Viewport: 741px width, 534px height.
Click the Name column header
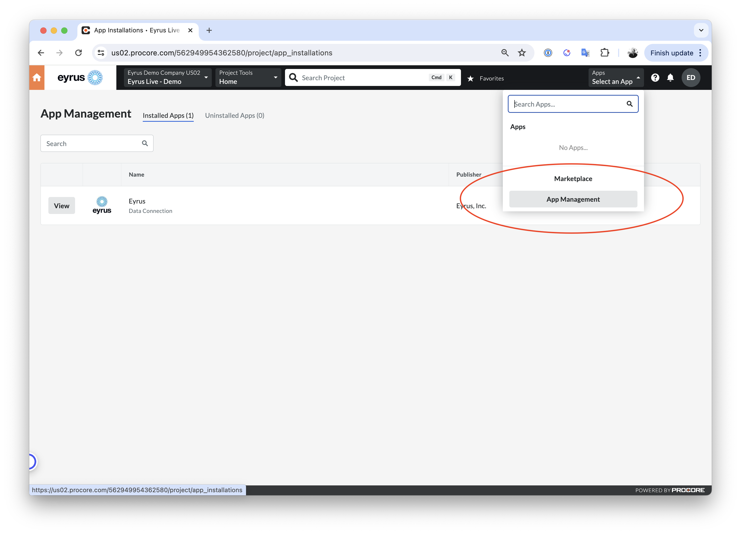136,175
